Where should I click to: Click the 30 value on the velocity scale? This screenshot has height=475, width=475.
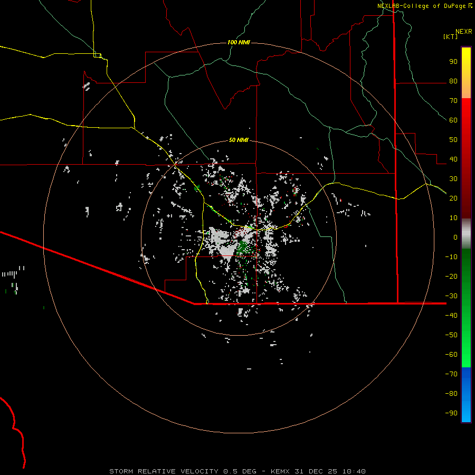click(x=453, y=179)
